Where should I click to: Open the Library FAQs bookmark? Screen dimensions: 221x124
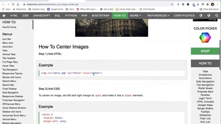[x=126, y=9]
